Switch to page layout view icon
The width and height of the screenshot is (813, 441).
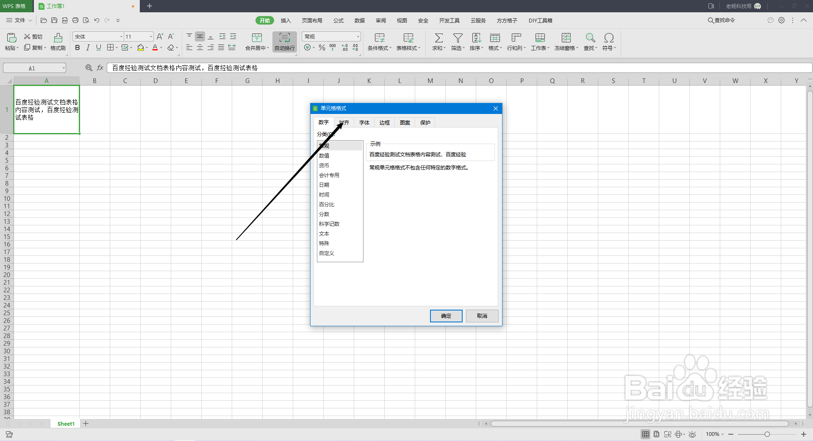tap(656, 434)
